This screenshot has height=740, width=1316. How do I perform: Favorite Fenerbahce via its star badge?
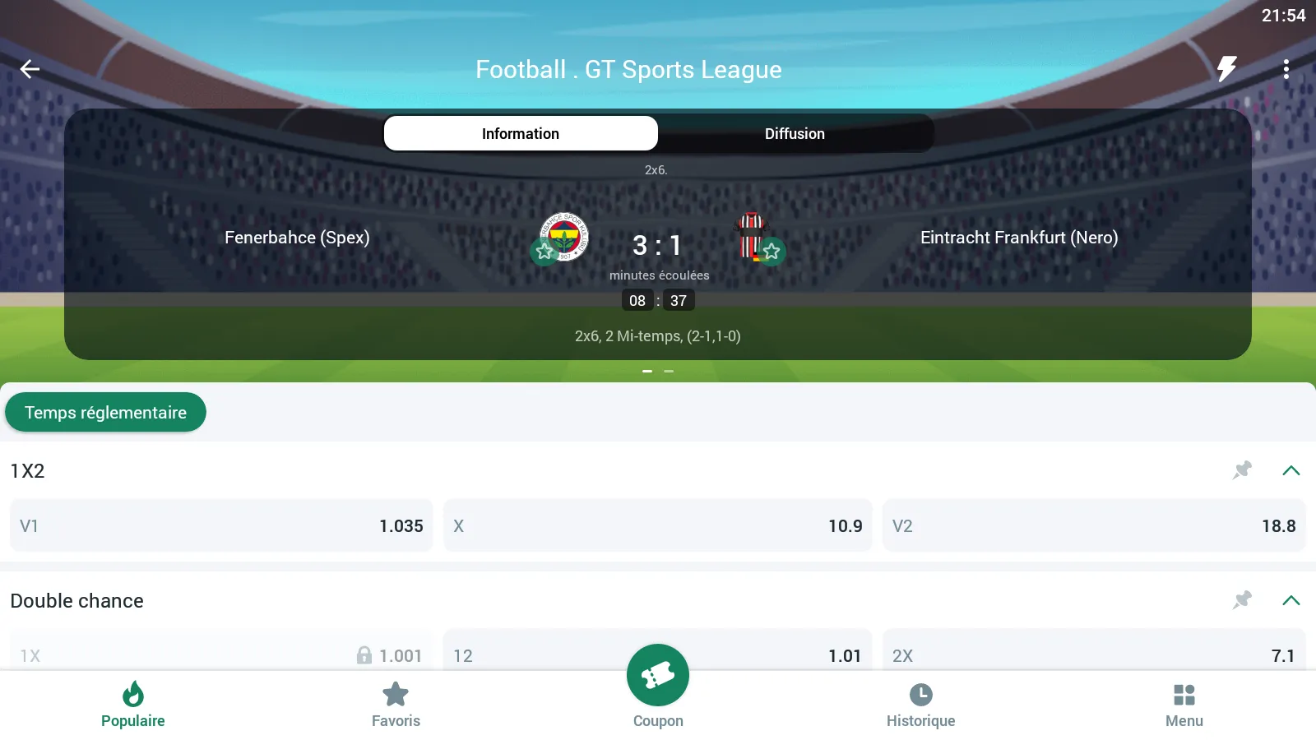pos(544,252)
